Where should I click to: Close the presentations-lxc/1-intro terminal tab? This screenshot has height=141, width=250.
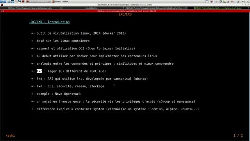[248, 8]
